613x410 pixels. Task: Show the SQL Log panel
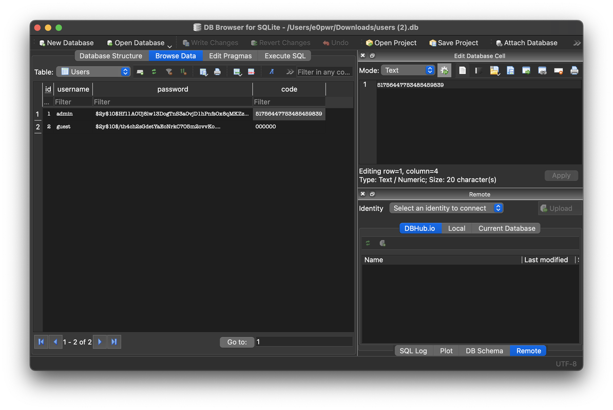pos(413,351)
